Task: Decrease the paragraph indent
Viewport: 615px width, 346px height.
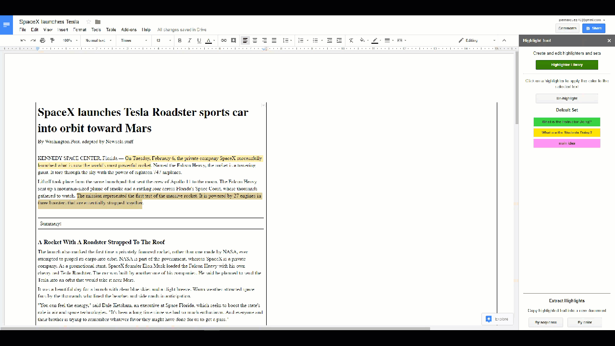Action: tap(330, 40)
